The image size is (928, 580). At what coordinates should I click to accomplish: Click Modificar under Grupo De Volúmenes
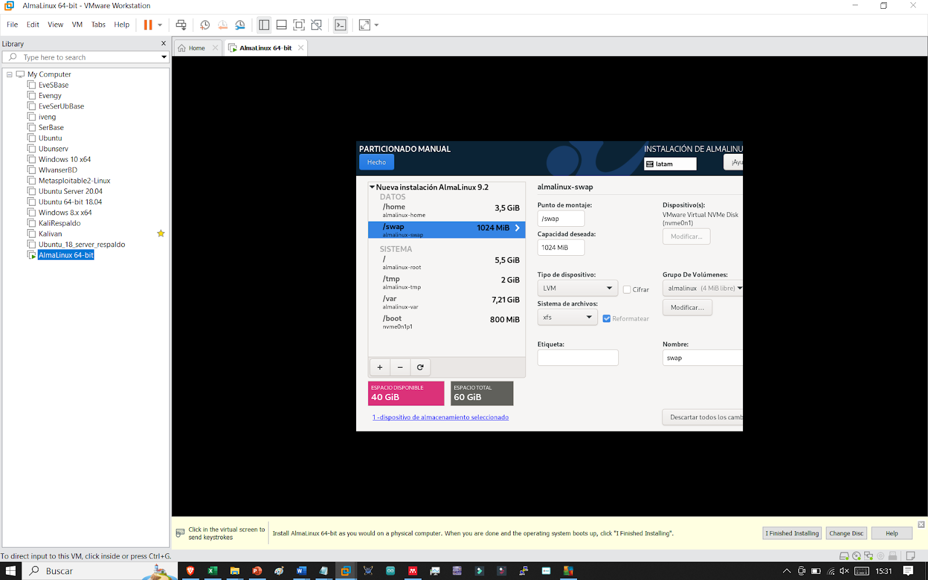click(687, 307)
